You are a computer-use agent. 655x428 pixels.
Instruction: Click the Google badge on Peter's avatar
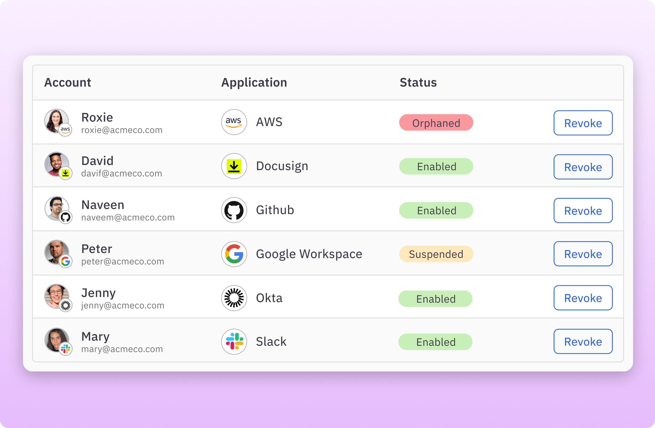tap(66, 261)
